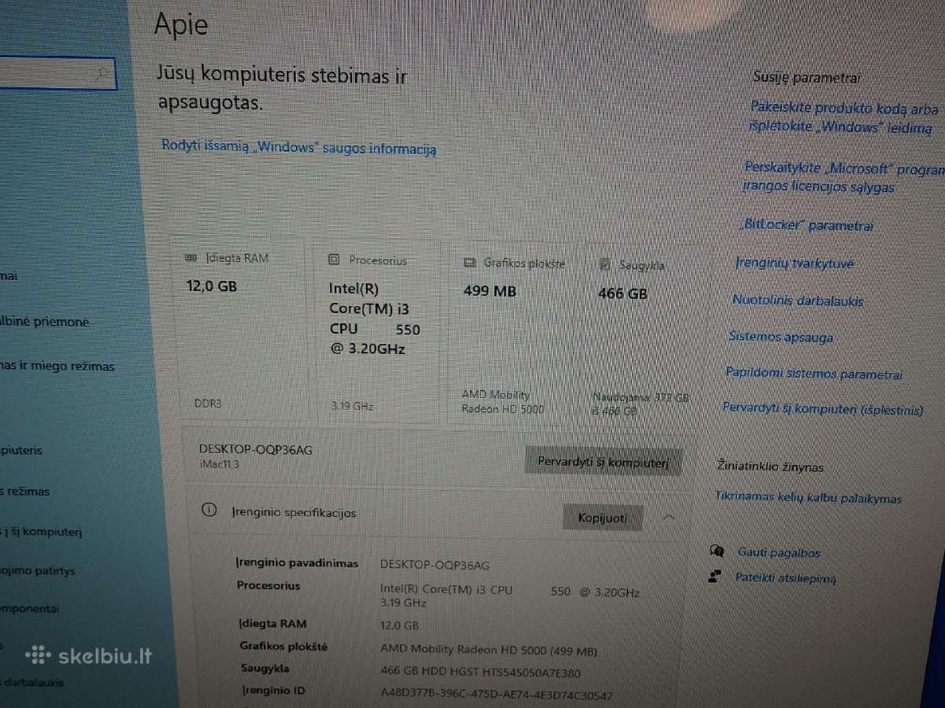Click the search magnifier icon in settings sidebar
The image size is (945, 708).
(102, 74)
